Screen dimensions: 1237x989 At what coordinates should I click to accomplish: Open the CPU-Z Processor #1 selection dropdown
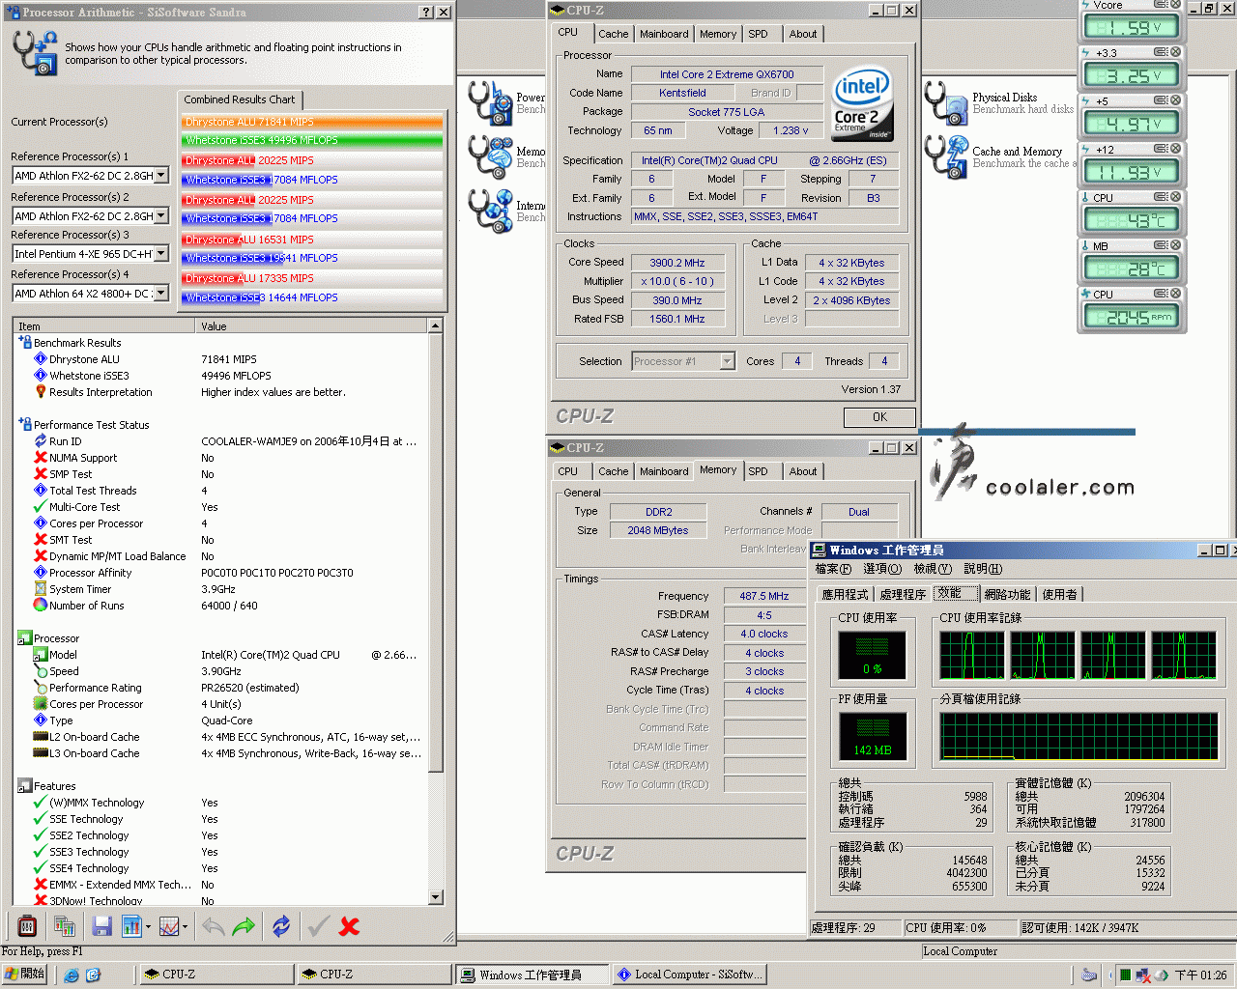point(728,361)
